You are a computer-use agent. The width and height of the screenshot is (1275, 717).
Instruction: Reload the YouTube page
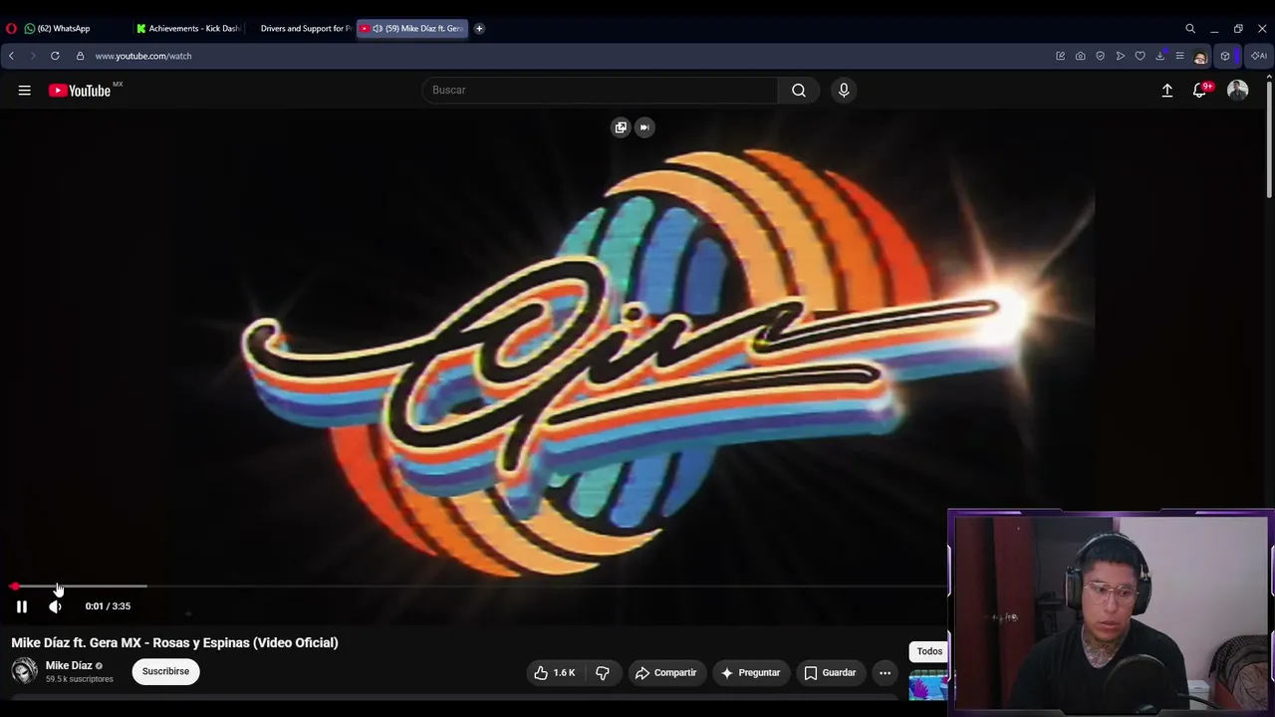(55, 56)
